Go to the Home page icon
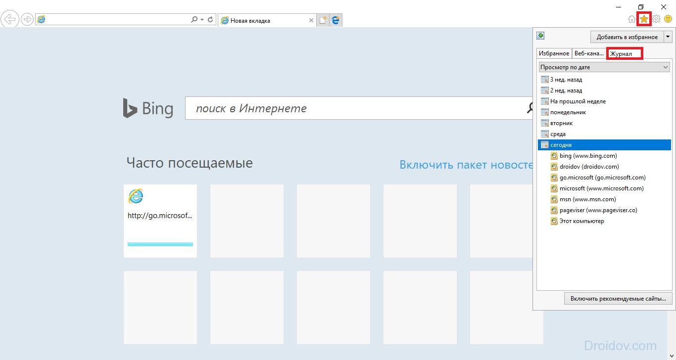The width and height of the screenshot is (676, 360). point(632,19)
